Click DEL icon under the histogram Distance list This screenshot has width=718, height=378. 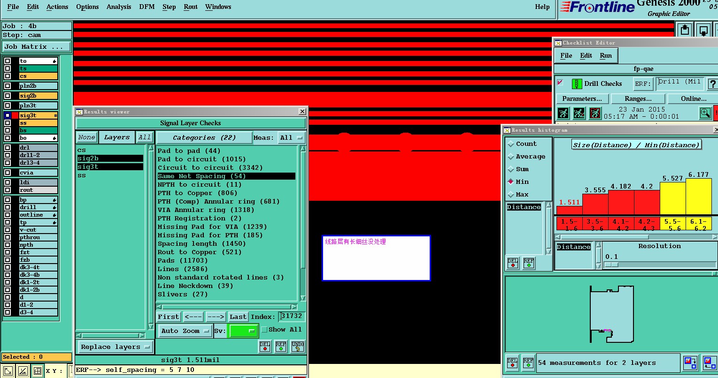point(513,263)
